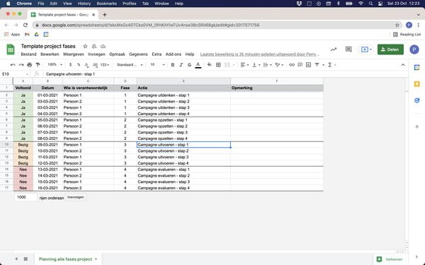Move the document with the folder icon

tap(94, 46)
